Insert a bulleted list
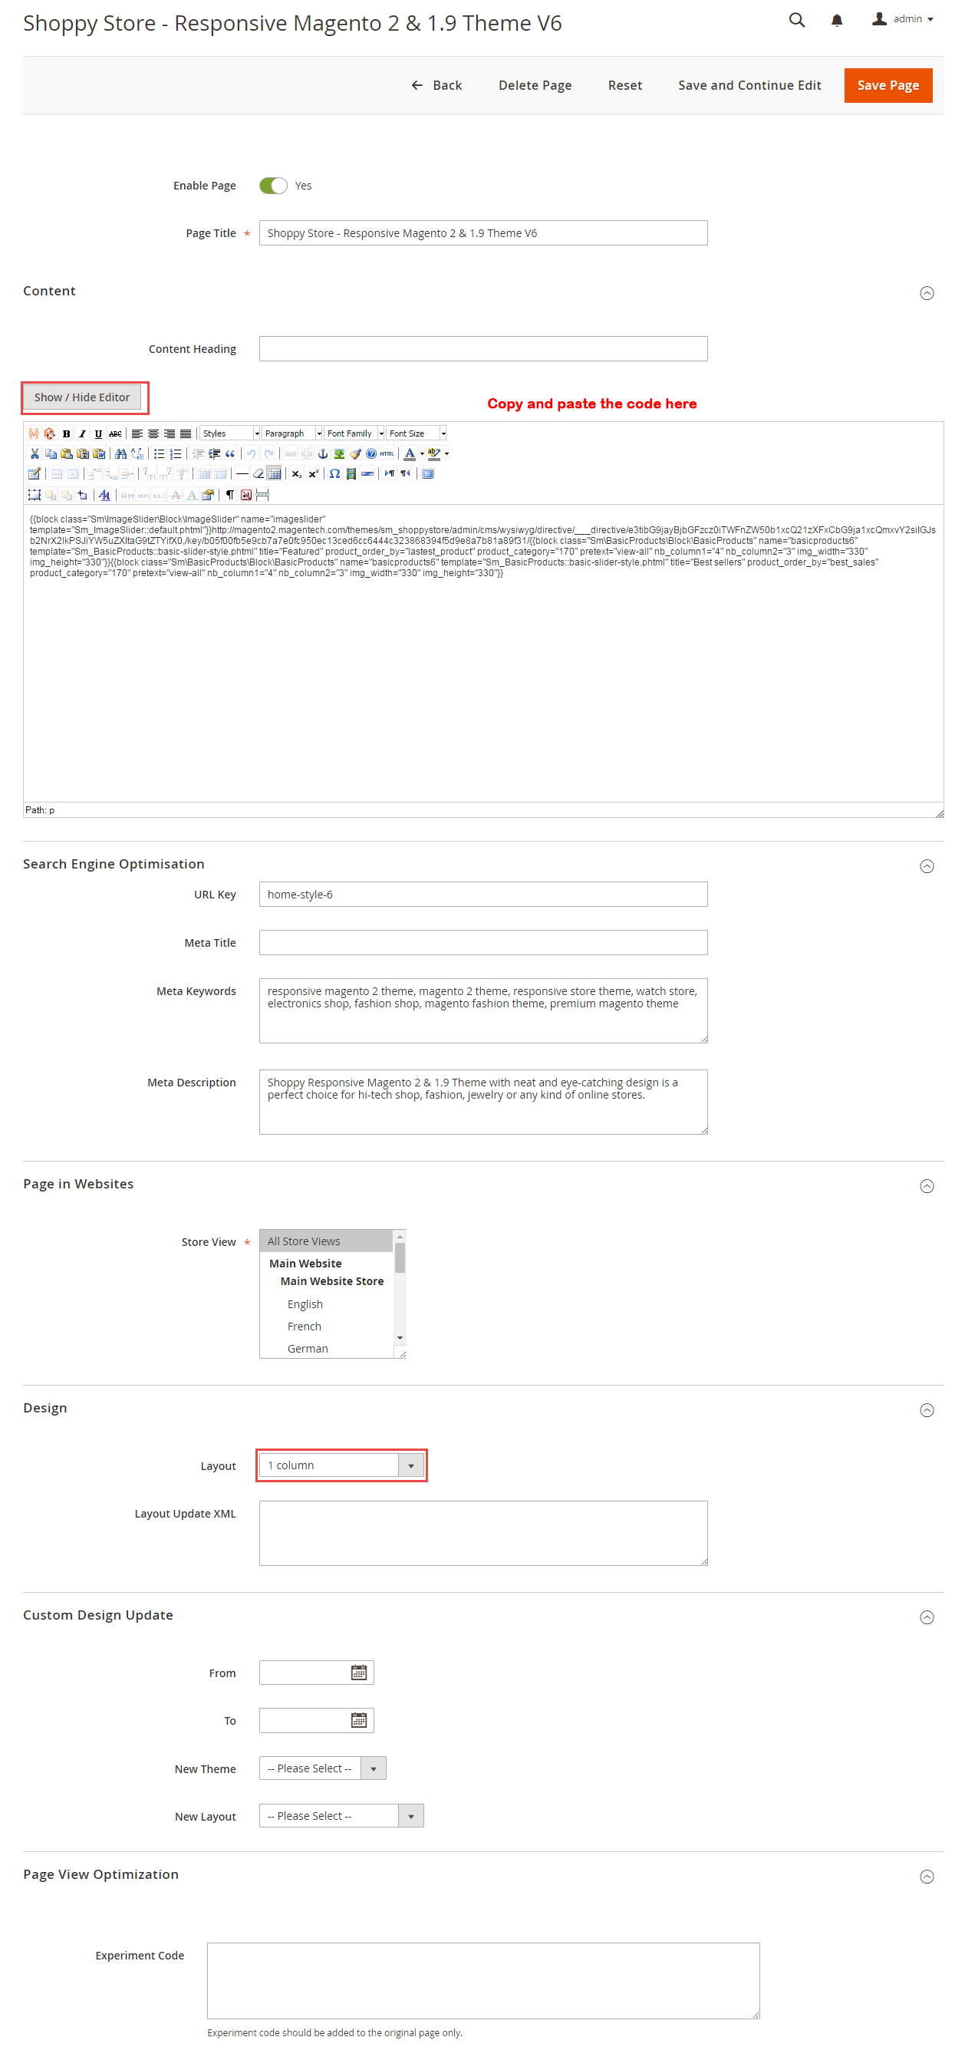 [x=159, y=453]
